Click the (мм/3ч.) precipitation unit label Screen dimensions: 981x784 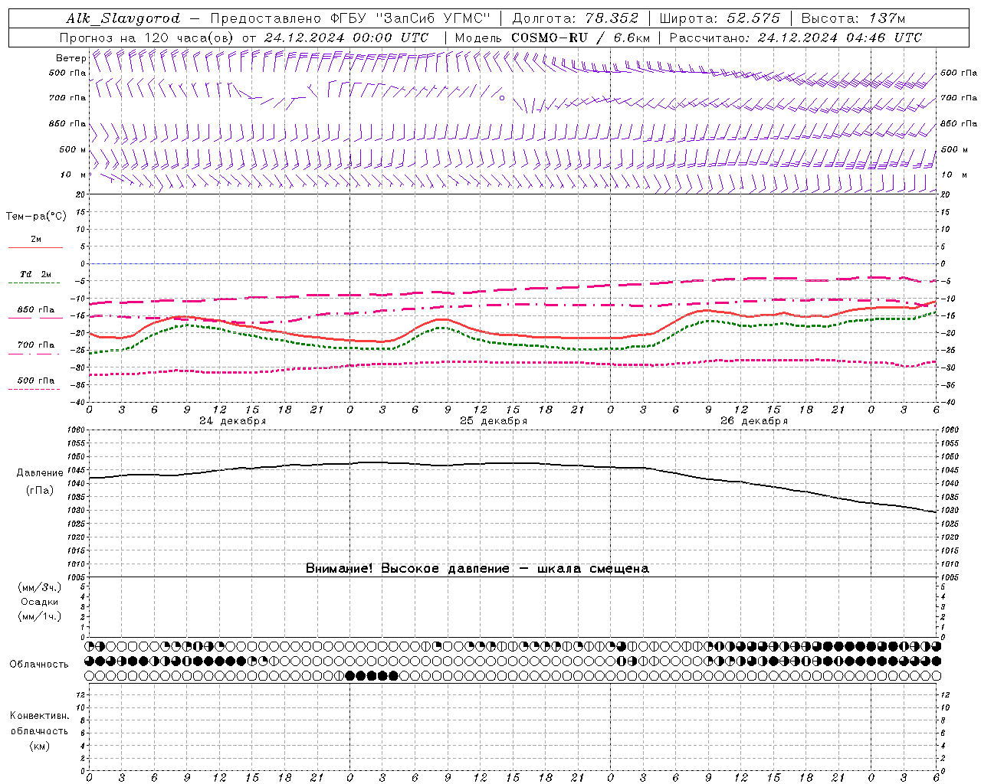(40, 587)
